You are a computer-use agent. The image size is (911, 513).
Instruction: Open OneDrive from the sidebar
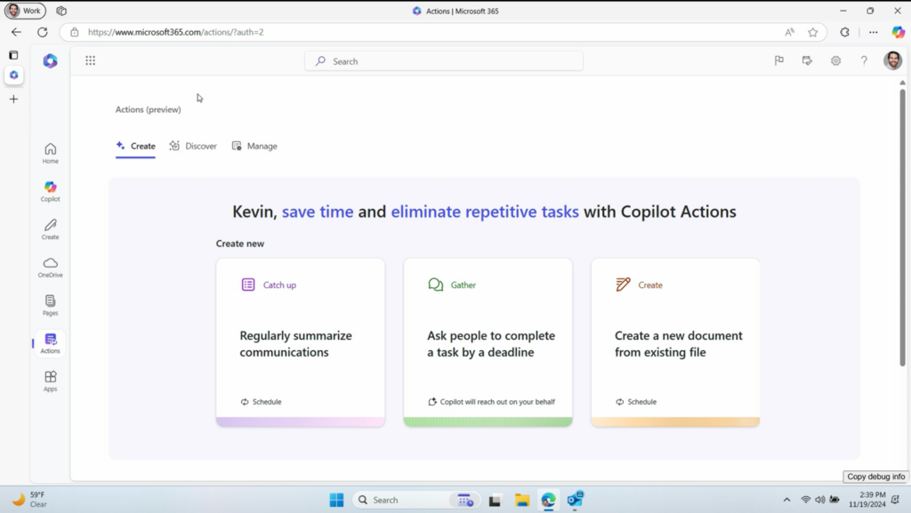51,268
